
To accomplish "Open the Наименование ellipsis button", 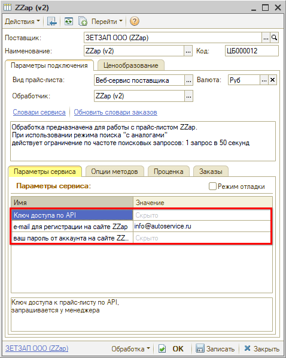I will click(x=188, y=51).
